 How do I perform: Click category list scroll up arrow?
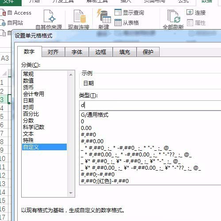click(x=71, y=75)
